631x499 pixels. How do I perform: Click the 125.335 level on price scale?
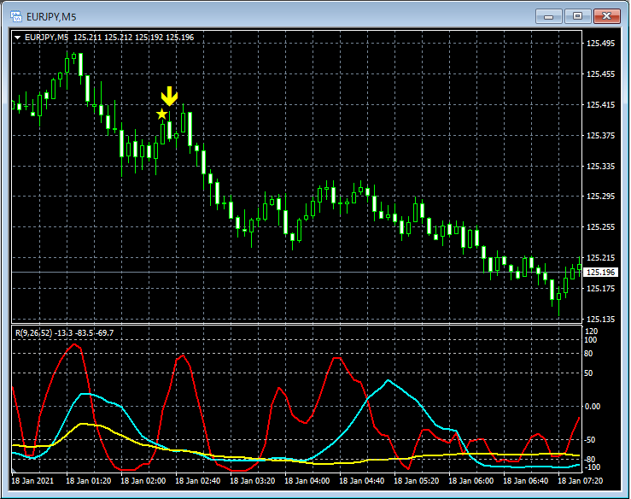pyautogui.click(x=601, y=166)
